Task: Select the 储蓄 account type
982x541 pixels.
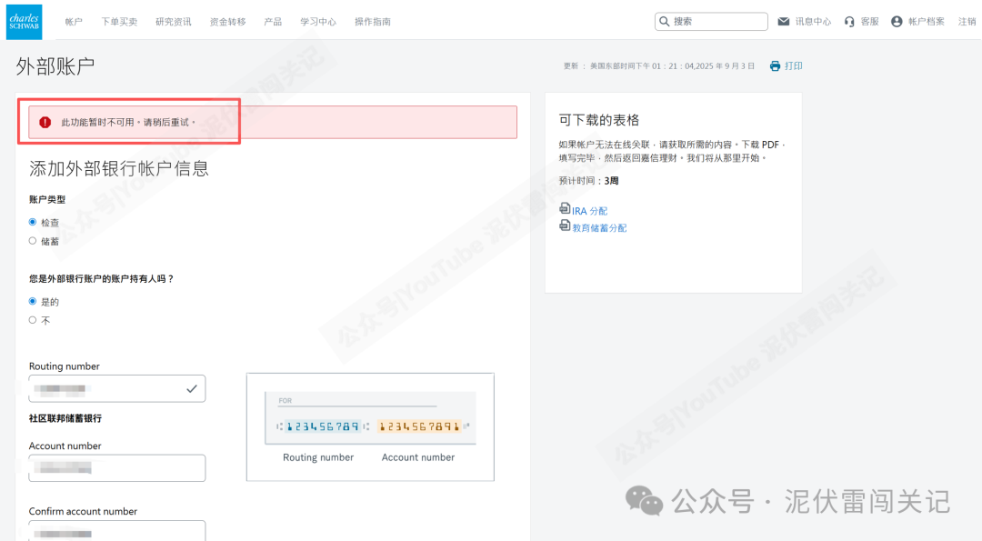Action: tap(31, 239)
